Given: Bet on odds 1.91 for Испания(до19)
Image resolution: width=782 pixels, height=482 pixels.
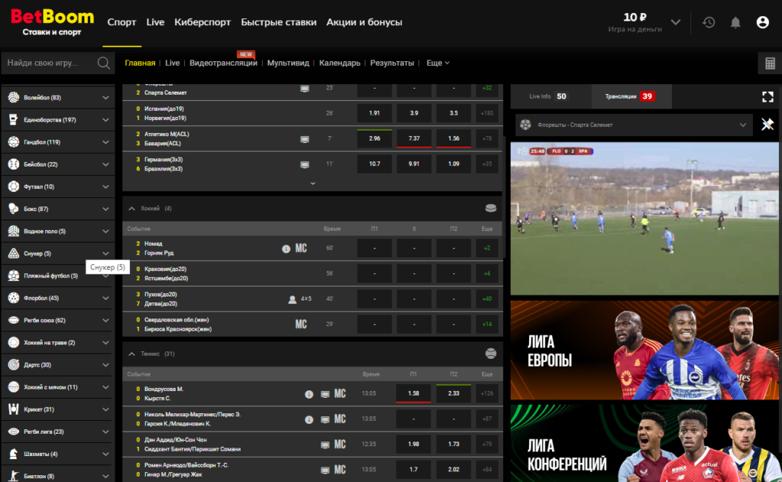Looking at the screenshot, I should click(x=374, y=113).
